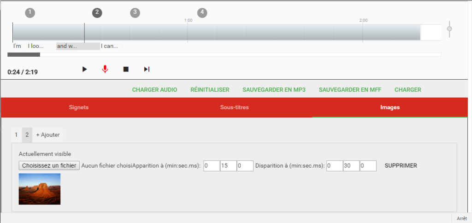Click Choisissez un fichier to browse
472x223 pixels.
tap(49, 165)
